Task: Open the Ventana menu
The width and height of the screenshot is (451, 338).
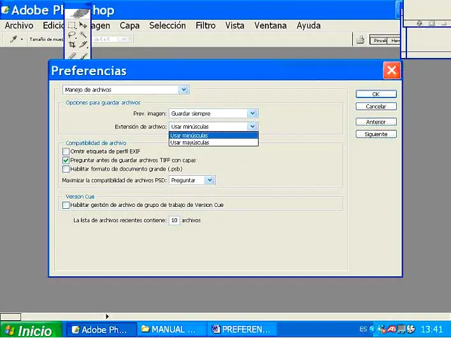Action: pyautogui.click(x=270, y=25)
